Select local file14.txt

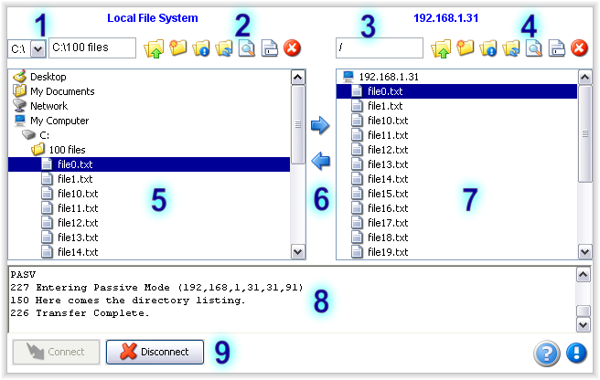[78, 252]
